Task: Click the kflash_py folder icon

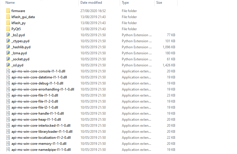Action: tap(8, 23)
